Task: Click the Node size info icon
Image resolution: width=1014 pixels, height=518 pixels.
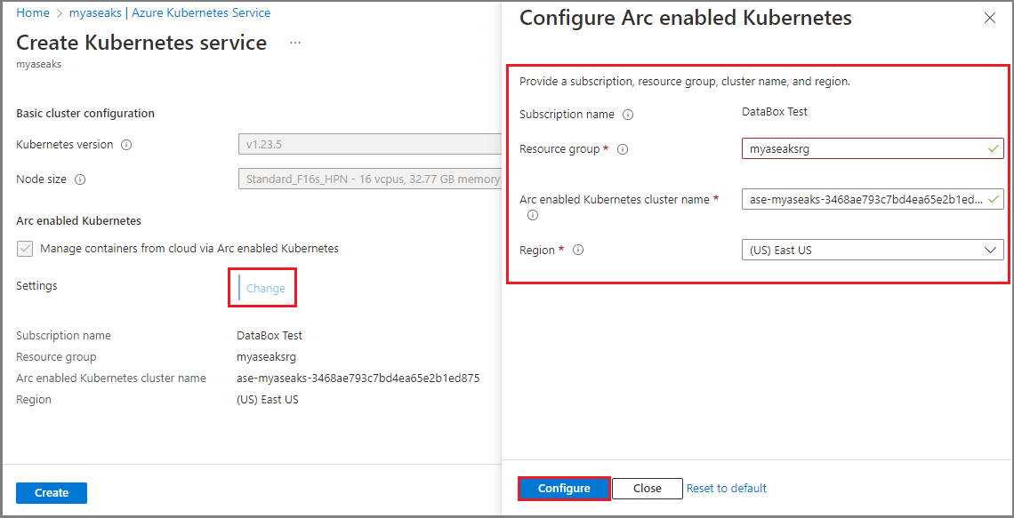Action: (x=82, y=179)
